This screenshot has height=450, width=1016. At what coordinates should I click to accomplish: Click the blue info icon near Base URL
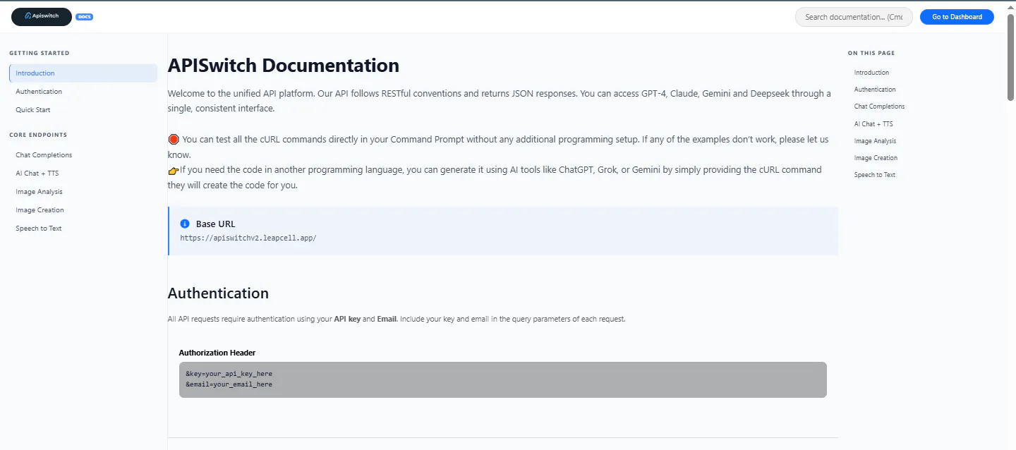[x=185, y=224]
